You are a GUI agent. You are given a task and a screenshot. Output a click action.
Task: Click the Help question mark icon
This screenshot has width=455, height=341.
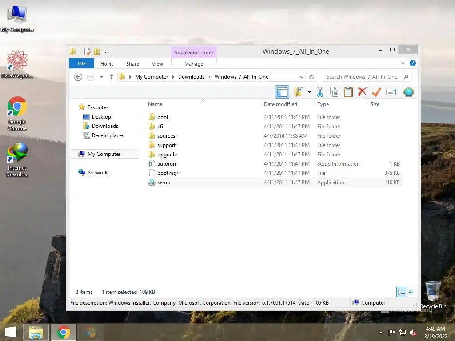coord(413,63)
